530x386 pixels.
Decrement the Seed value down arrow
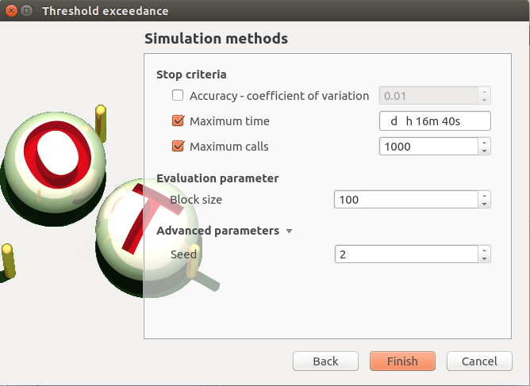pyautogui.click(x=484, y=259)
